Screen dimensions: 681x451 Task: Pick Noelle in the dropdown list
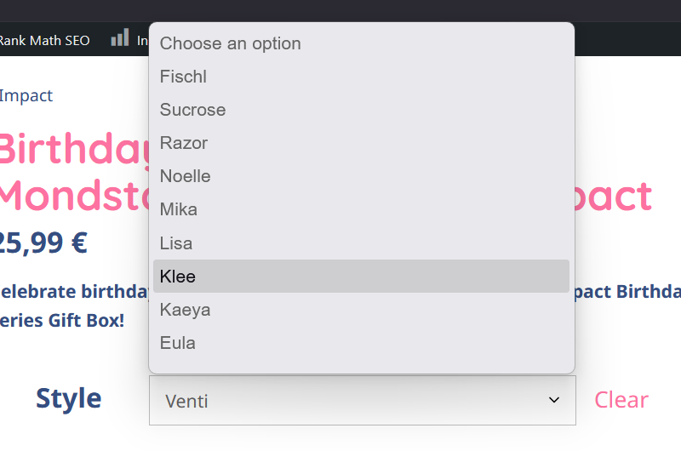click(361, 176)
